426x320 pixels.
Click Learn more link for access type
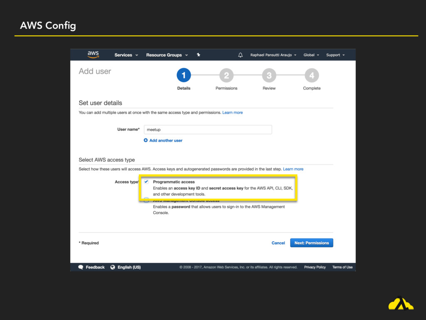click(x=293, y=169)
